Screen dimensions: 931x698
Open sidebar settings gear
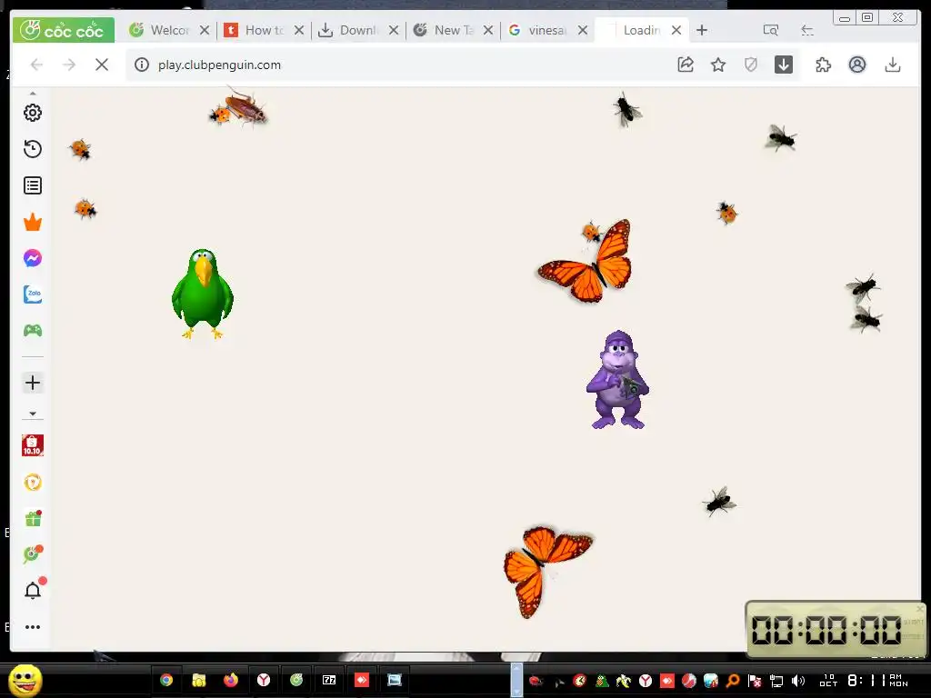point(33,113)
